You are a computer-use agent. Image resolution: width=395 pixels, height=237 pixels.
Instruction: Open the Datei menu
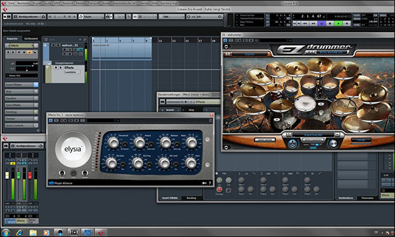point(11,3)
